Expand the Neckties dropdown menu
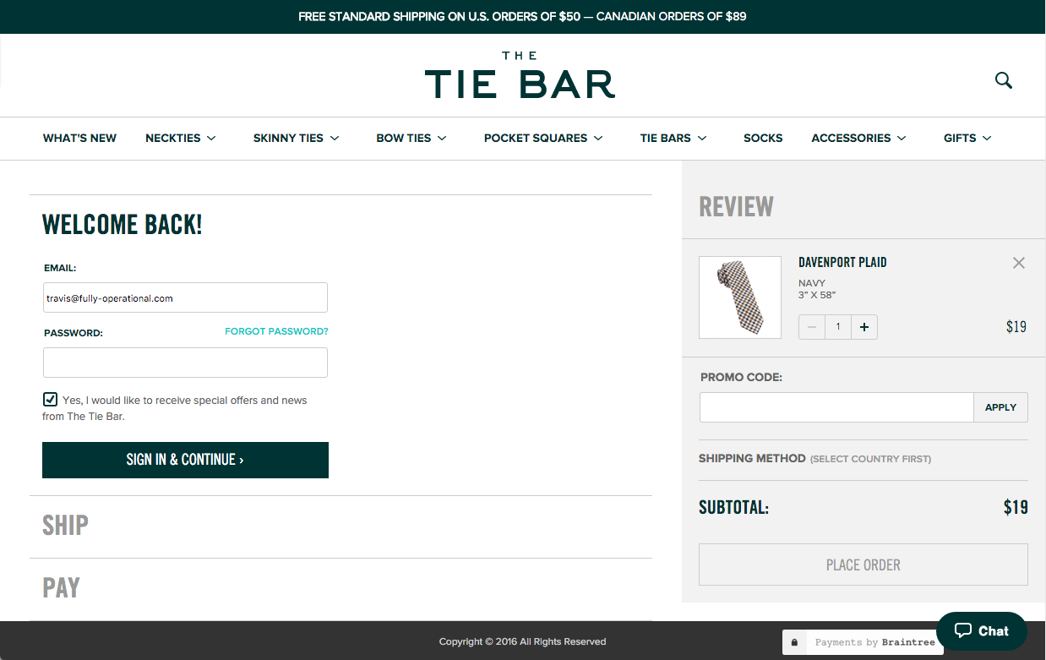Viewport: 1046px width, 660px height. click(180, 138)
